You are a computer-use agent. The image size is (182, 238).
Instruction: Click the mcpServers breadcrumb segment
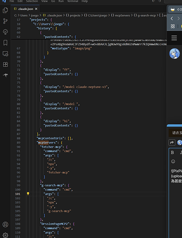tap(120, 15)
